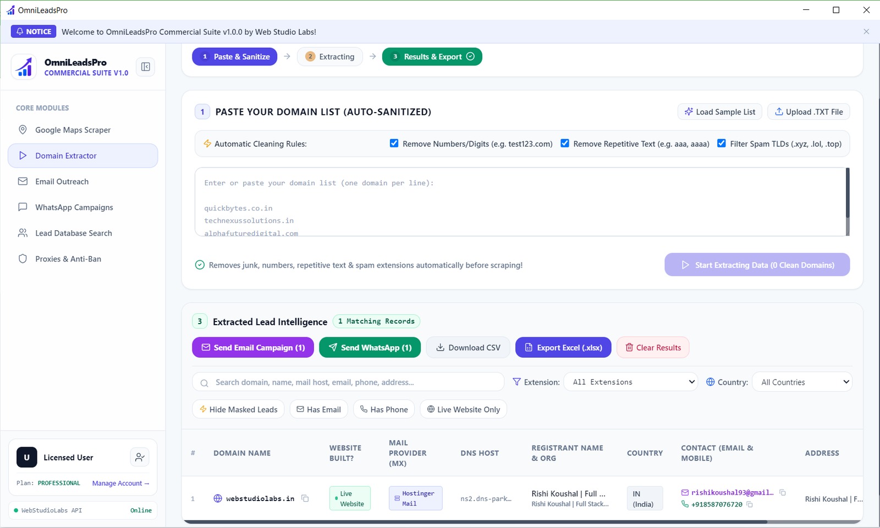Open the Manage Account link
Screen dimensions: 880x528
120,483
